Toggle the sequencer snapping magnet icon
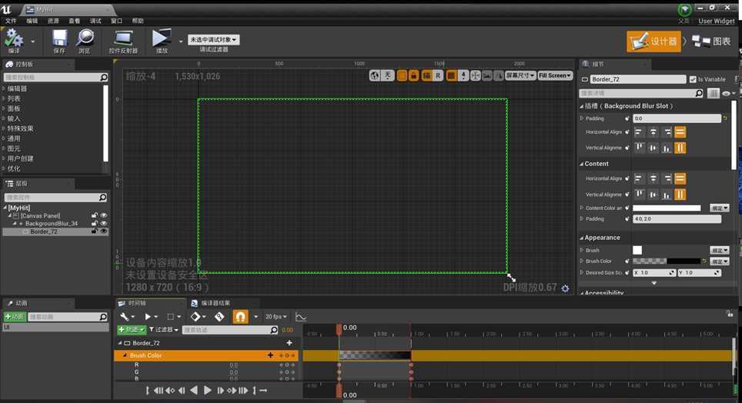 click(x=240, y=316)
